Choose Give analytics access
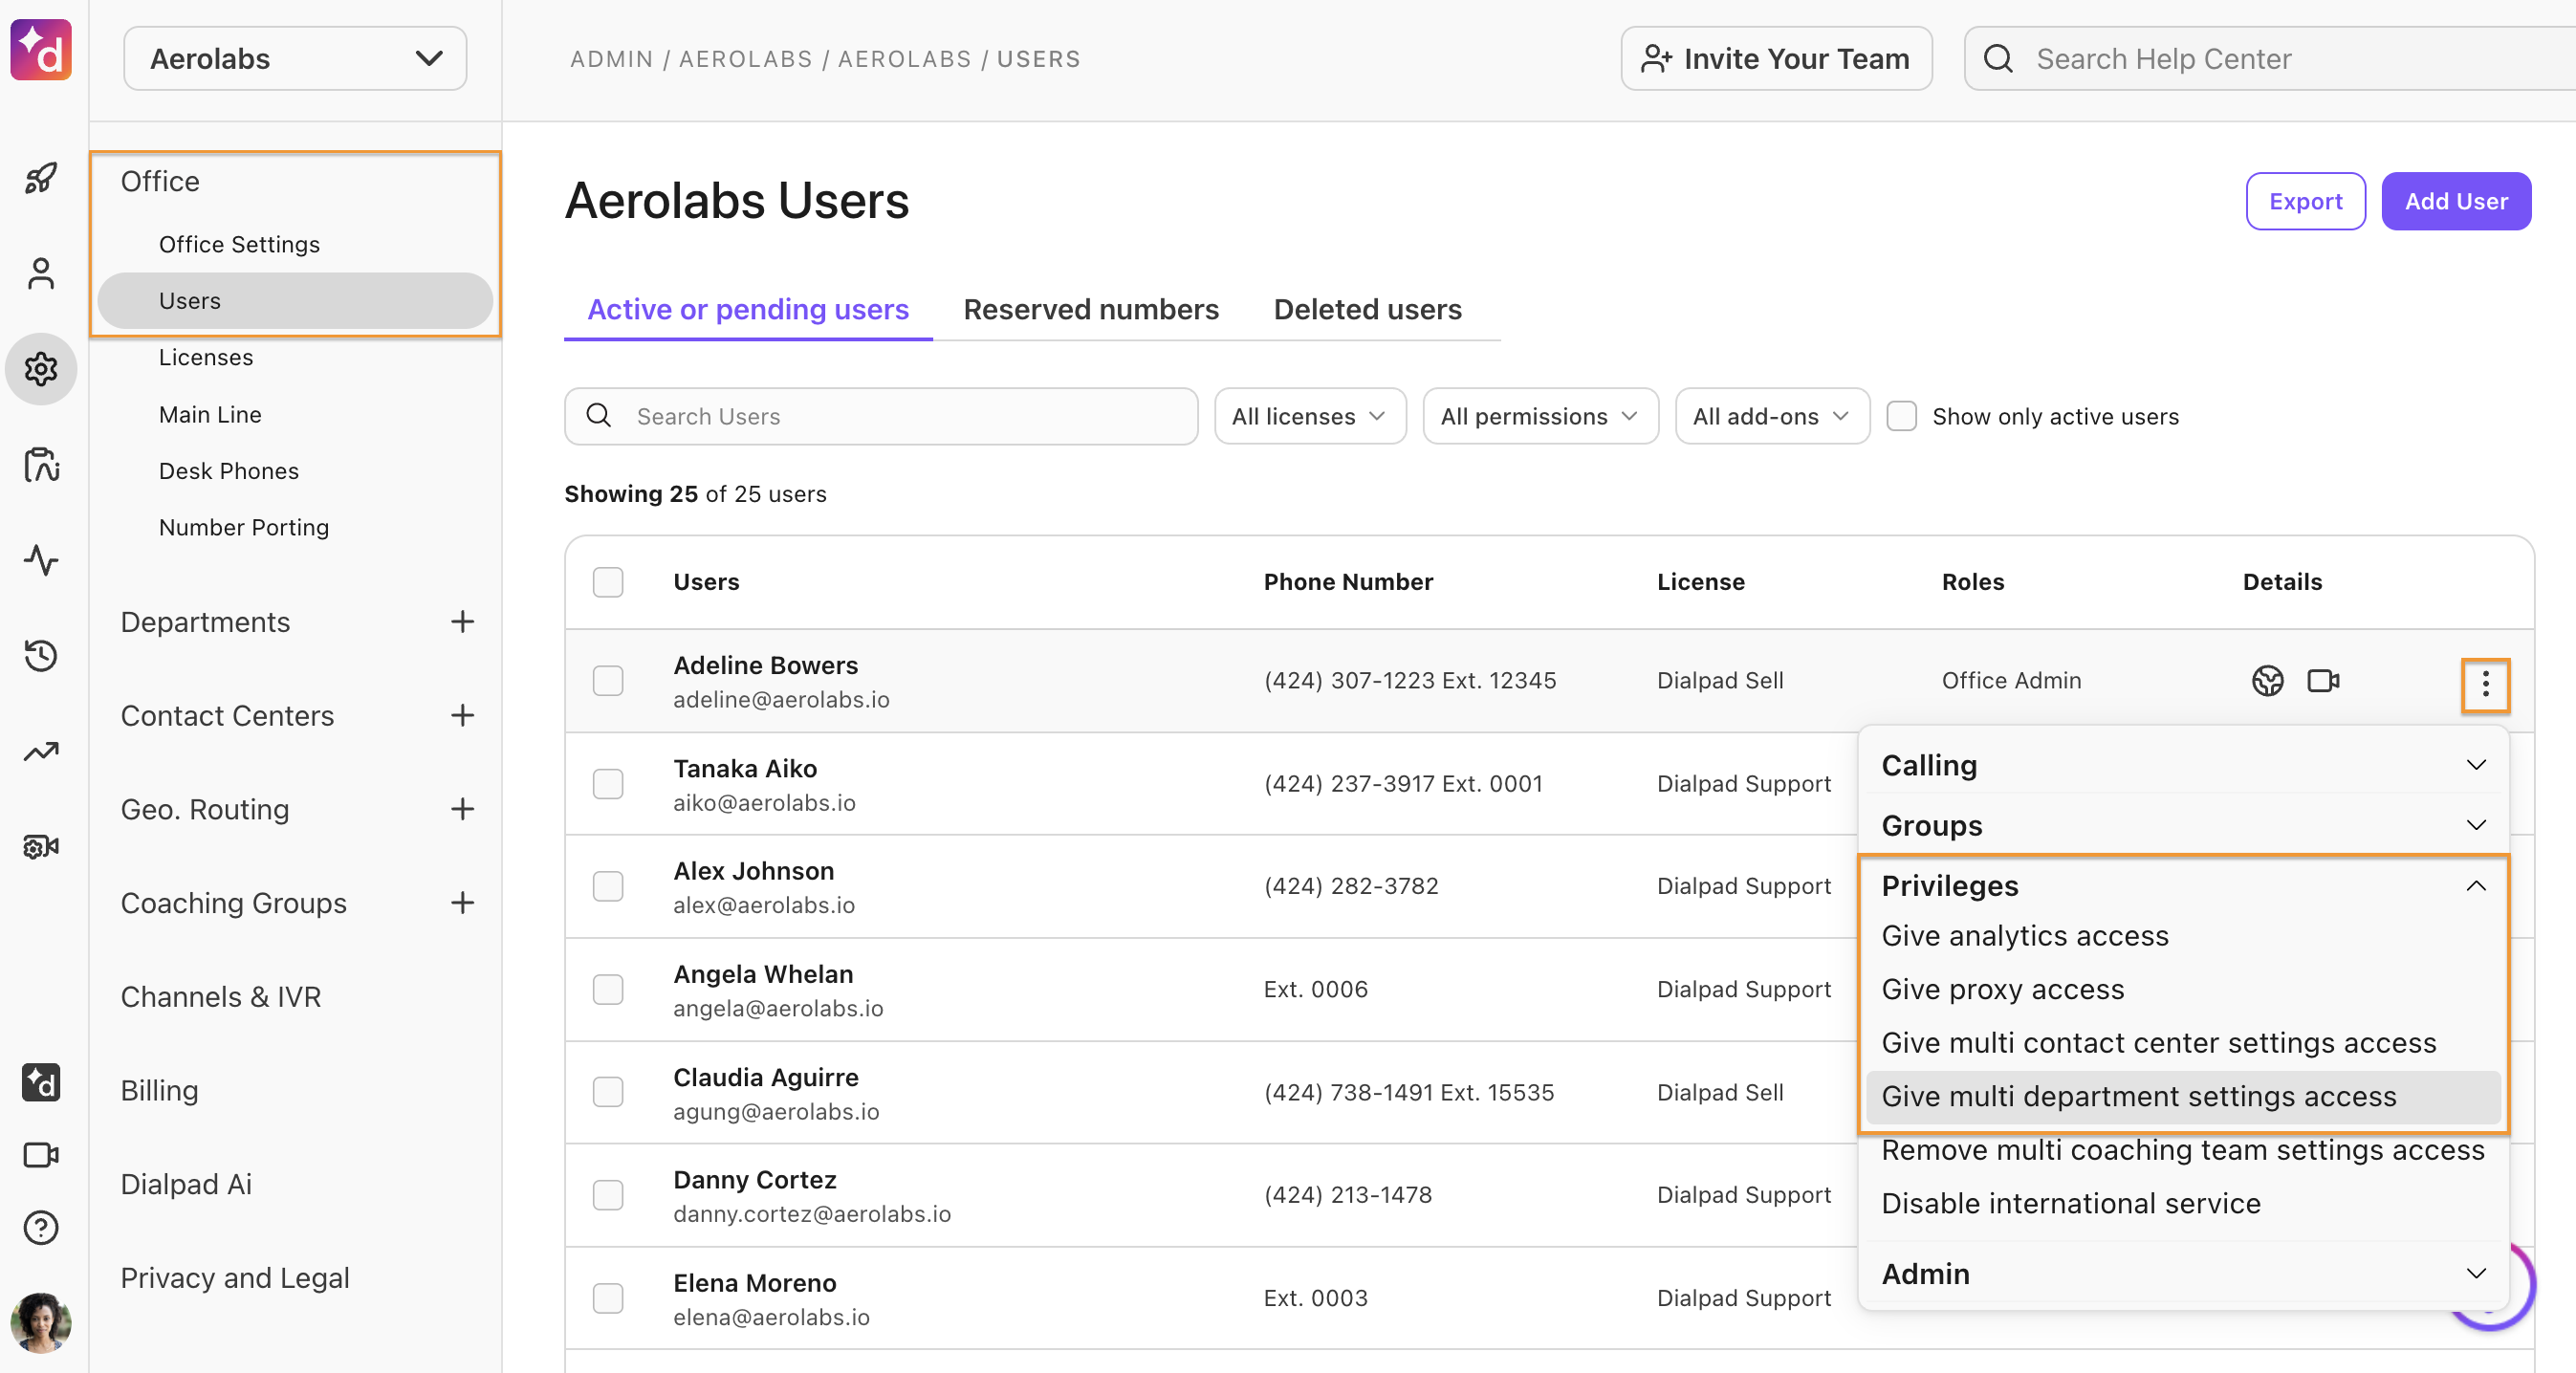The width and height of the screenshot is (2576, 1373). 2183,936
